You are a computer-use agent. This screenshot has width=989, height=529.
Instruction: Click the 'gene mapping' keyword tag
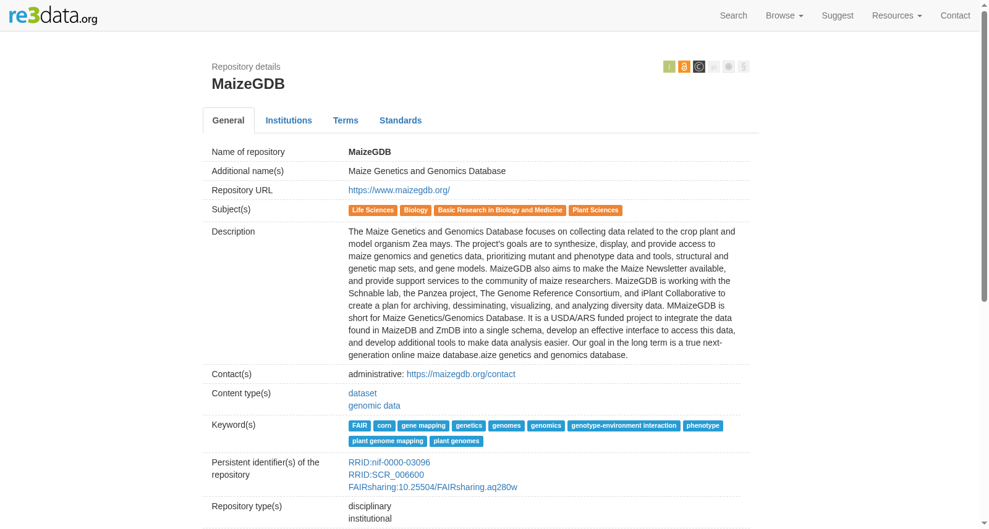423,426
